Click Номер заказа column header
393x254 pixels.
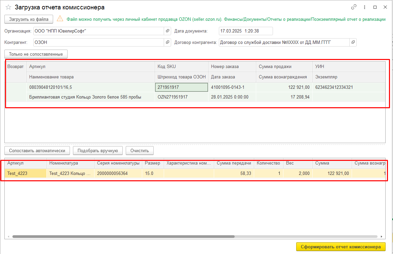[232, 66]
